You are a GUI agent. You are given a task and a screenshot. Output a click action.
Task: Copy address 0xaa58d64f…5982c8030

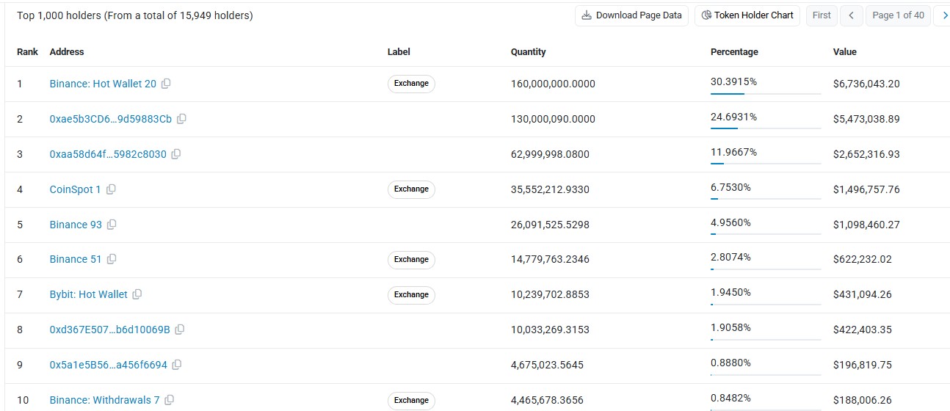click(176, 154)
